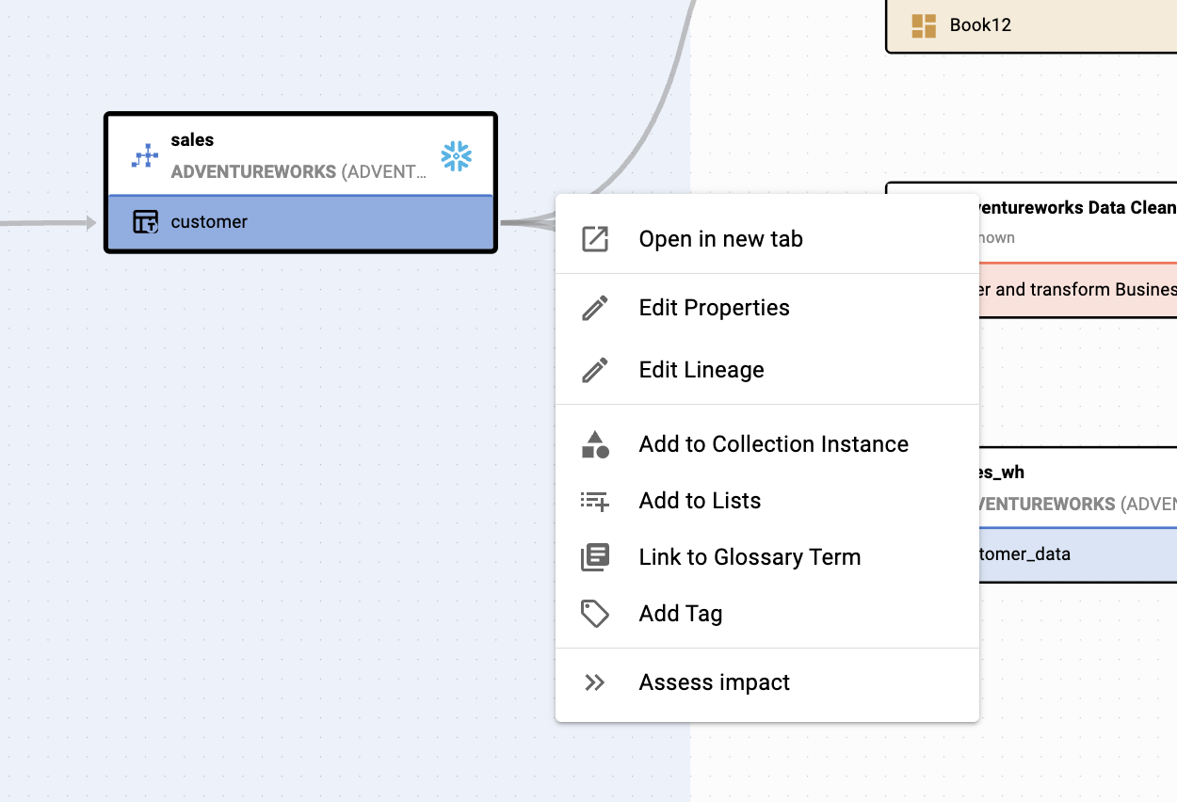Click the tag icon beside Add Tag
This screenshot has height=802, width=1177.
[x=595, y=614]
